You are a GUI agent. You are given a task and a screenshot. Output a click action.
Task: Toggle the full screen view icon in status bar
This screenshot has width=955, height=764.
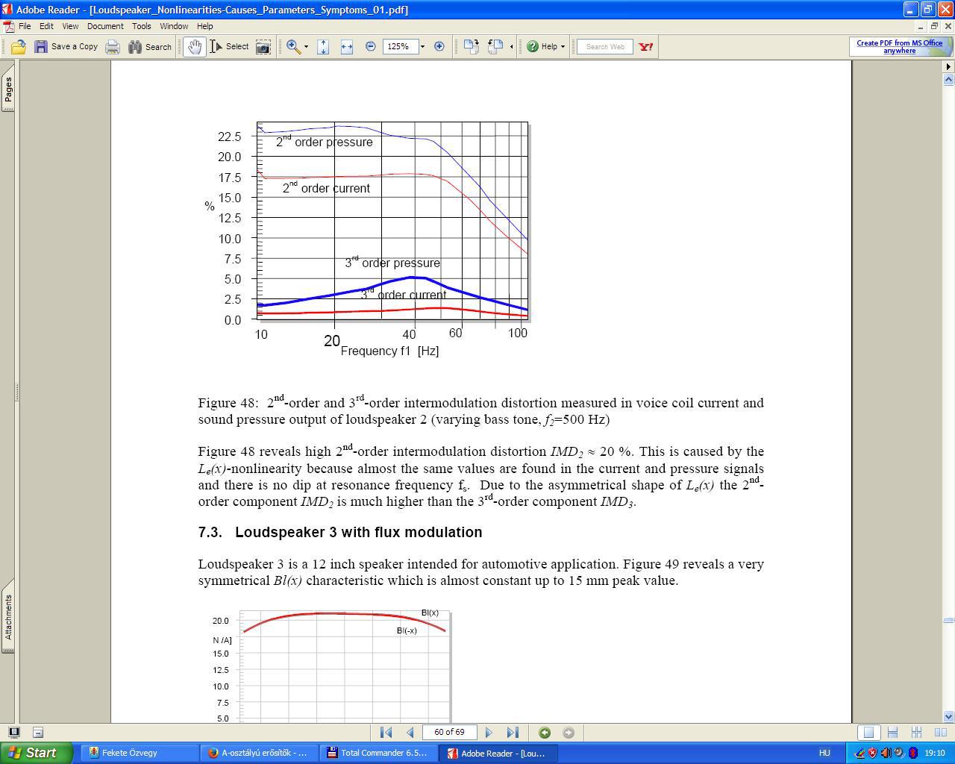tap(13, 733)
